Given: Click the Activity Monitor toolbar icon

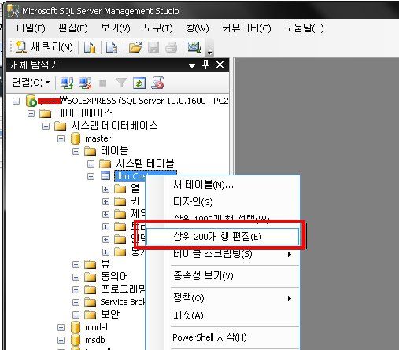Looking at the screenshot, I should pyautogui.click(x=194, y=47).
